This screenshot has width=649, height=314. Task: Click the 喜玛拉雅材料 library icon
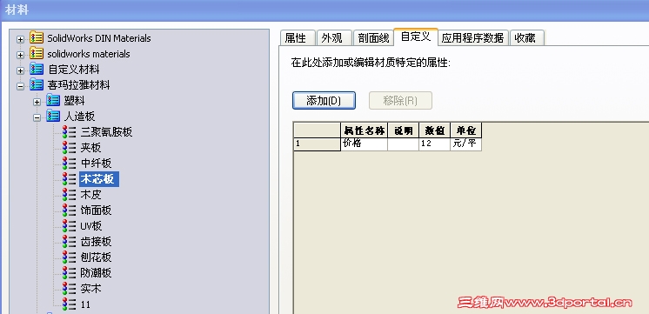(37, 85)
